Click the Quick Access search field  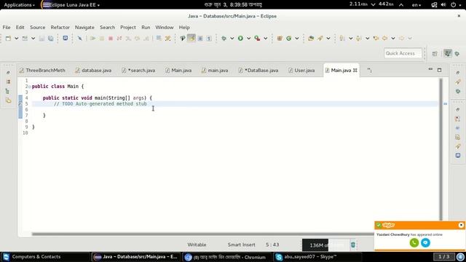tap(403, 53)
